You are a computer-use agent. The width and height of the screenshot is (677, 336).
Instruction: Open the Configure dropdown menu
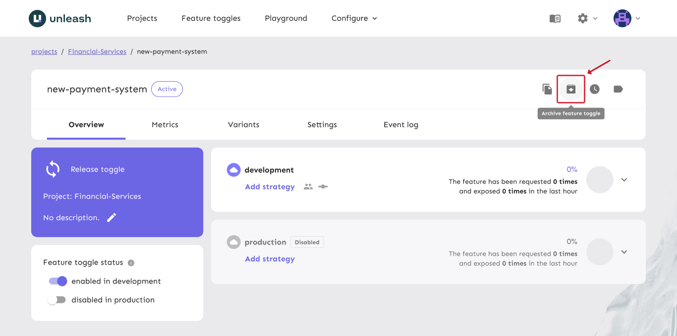(354, 18)
